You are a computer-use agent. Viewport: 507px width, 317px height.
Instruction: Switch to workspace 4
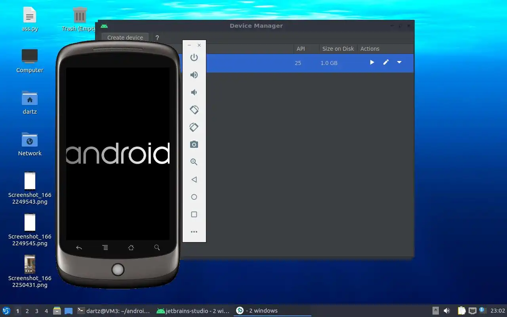pos(46,311)
